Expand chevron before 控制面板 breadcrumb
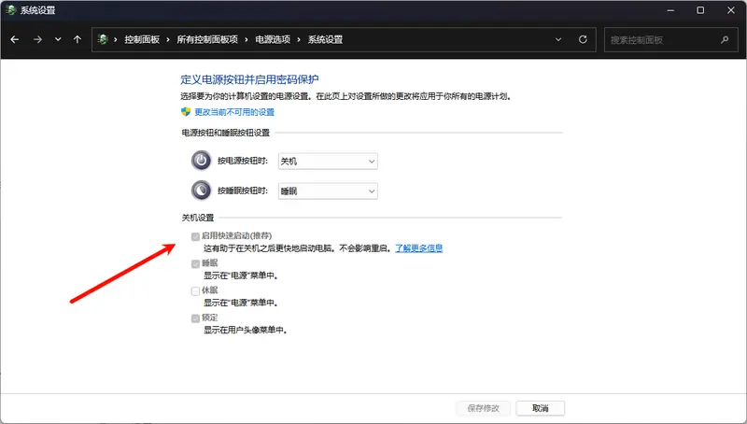Viewport: 747px width, 424px height. point(115,39)
